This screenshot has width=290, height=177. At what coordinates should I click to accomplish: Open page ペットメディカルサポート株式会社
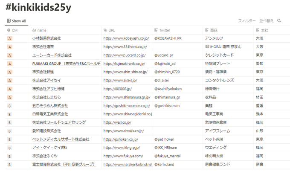(61, 139)
